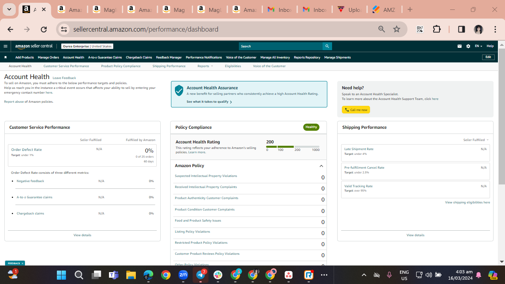The width and height of the screenshot is (505, 284).
Task: Open Zoom from the taskbar
Action: [183, 275]
